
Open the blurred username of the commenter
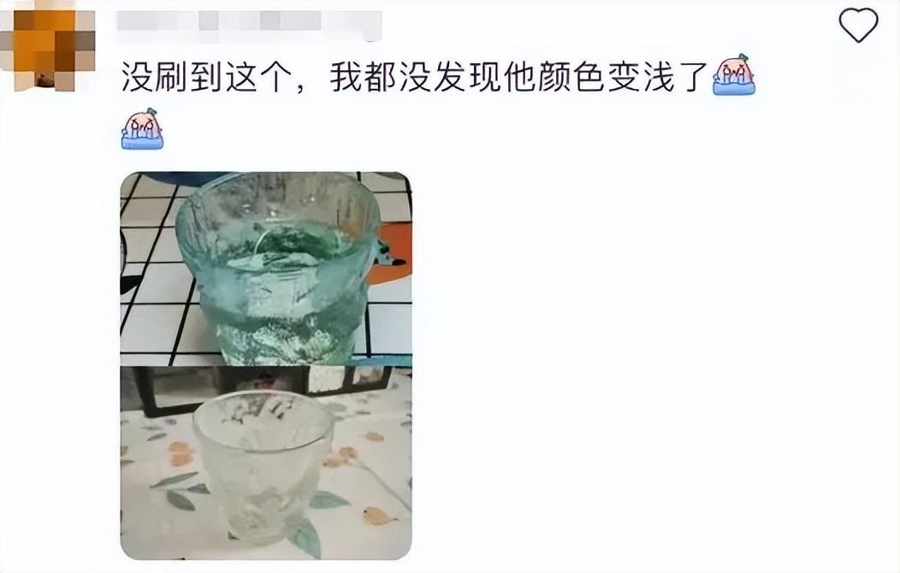pos(250,25)
